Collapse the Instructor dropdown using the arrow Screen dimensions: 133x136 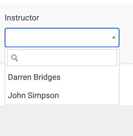[x=114, y=37]
